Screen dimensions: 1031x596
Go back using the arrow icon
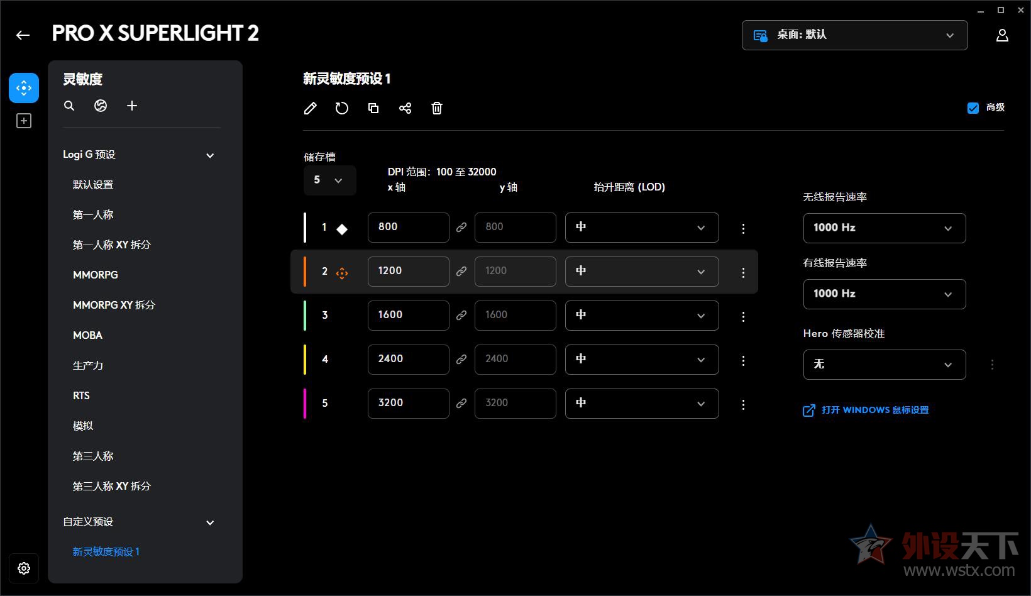pyautogui.click(x=23, y=35)
